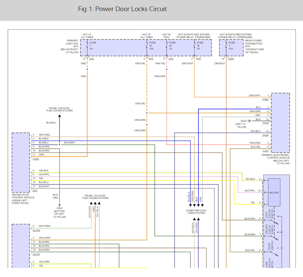Click the Fig 1 Power Door Locks title
Viewport: 303px width, 277px height.
tap(122, 9)
